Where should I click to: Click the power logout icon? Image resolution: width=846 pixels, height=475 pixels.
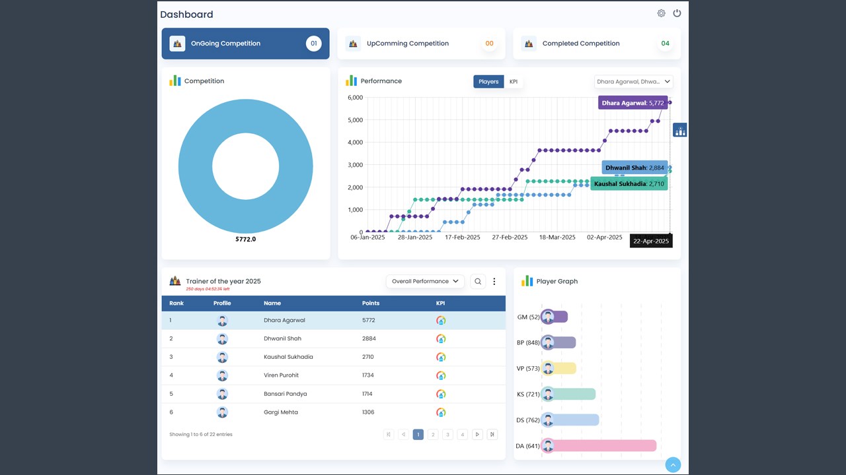[x=677, y=13]
